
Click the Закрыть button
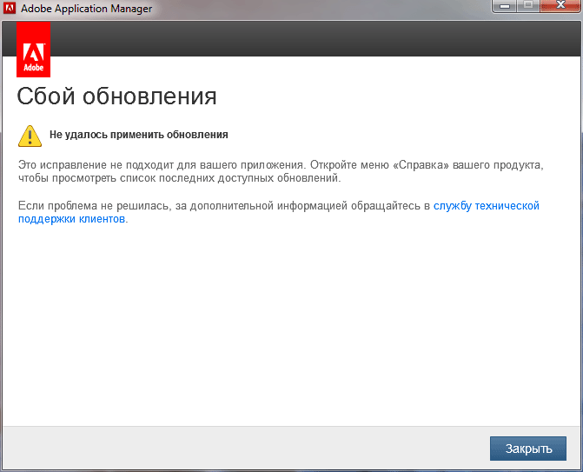click(528, 449)
